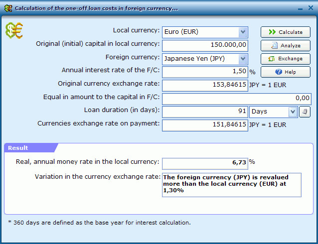Click the Equal in amount F/C field

[236, 99]
